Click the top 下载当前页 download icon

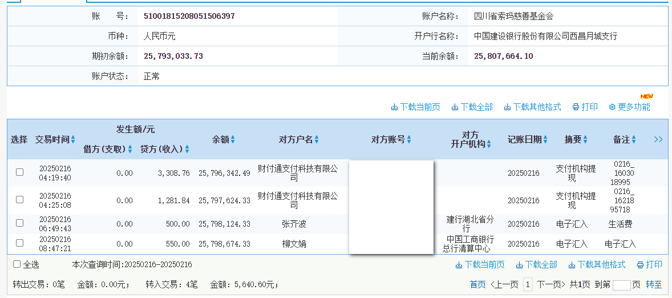point(394,107)
